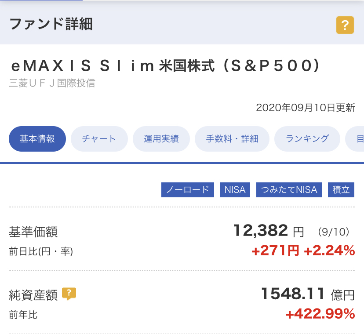This screenshot has height=334, width=364.
Task: Click the fund name eMAXIS Slim 米国株式
Action: (164, 66)
